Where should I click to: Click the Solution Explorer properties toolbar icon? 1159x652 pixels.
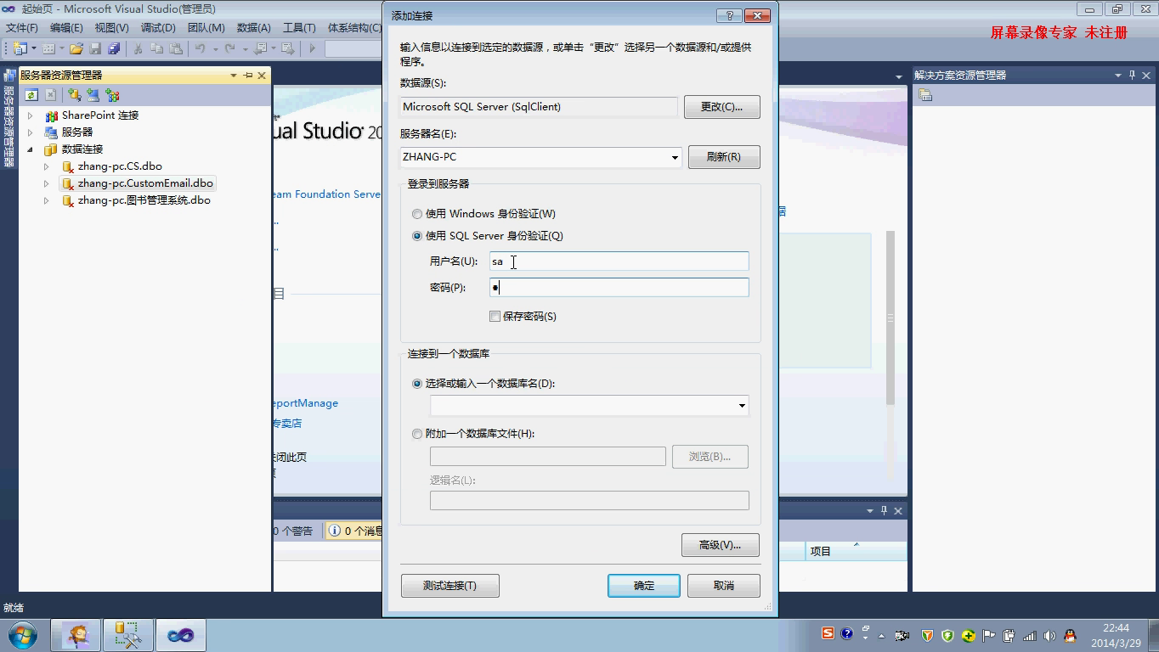pos(925,95)
